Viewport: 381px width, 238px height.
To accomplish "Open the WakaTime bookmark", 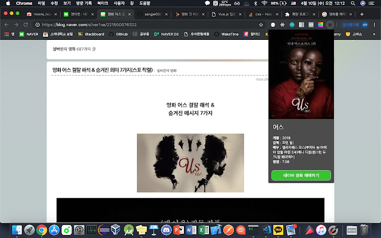I will (x=226, y=35).
